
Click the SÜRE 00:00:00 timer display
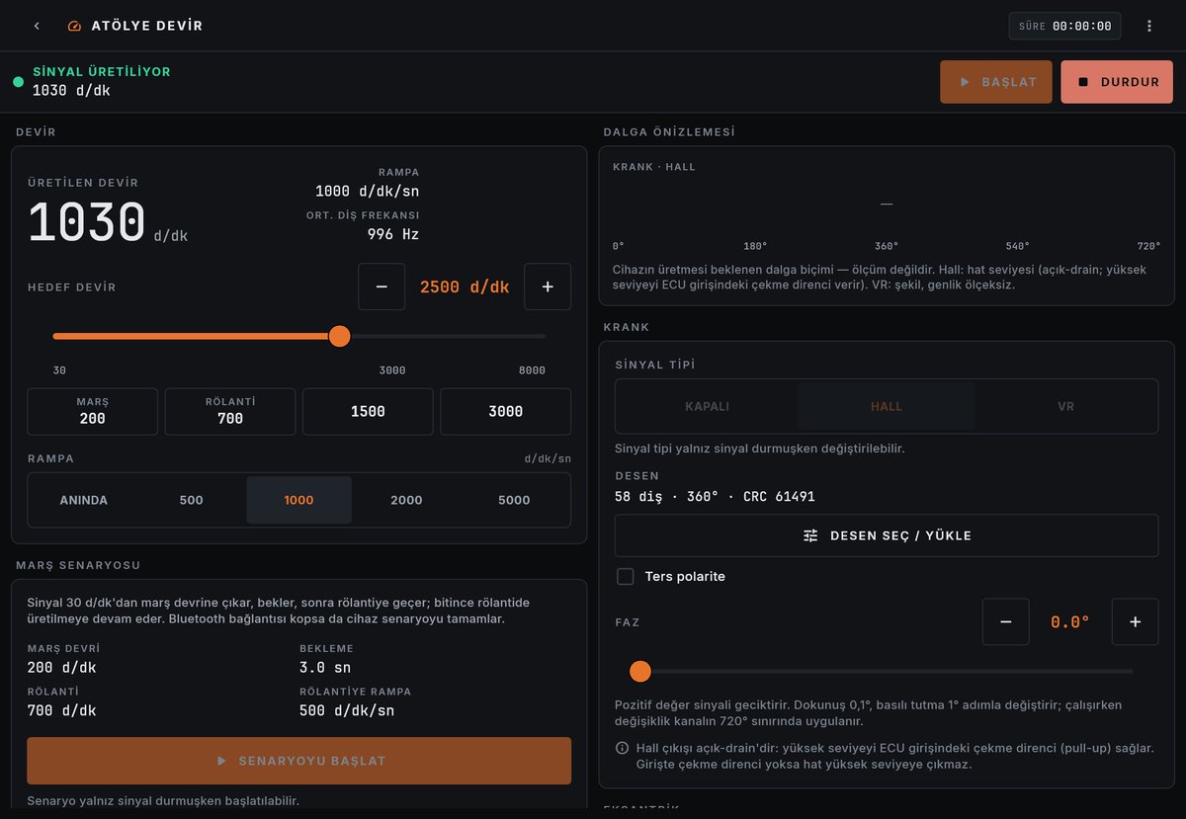click(x=1064, y=26)
